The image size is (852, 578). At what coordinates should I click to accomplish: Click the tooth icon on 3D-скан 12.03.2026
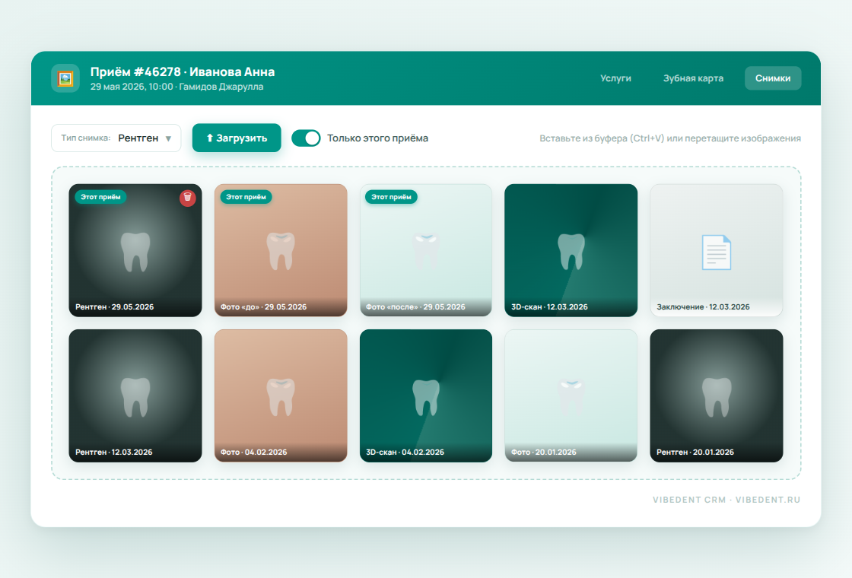[571, 252]
